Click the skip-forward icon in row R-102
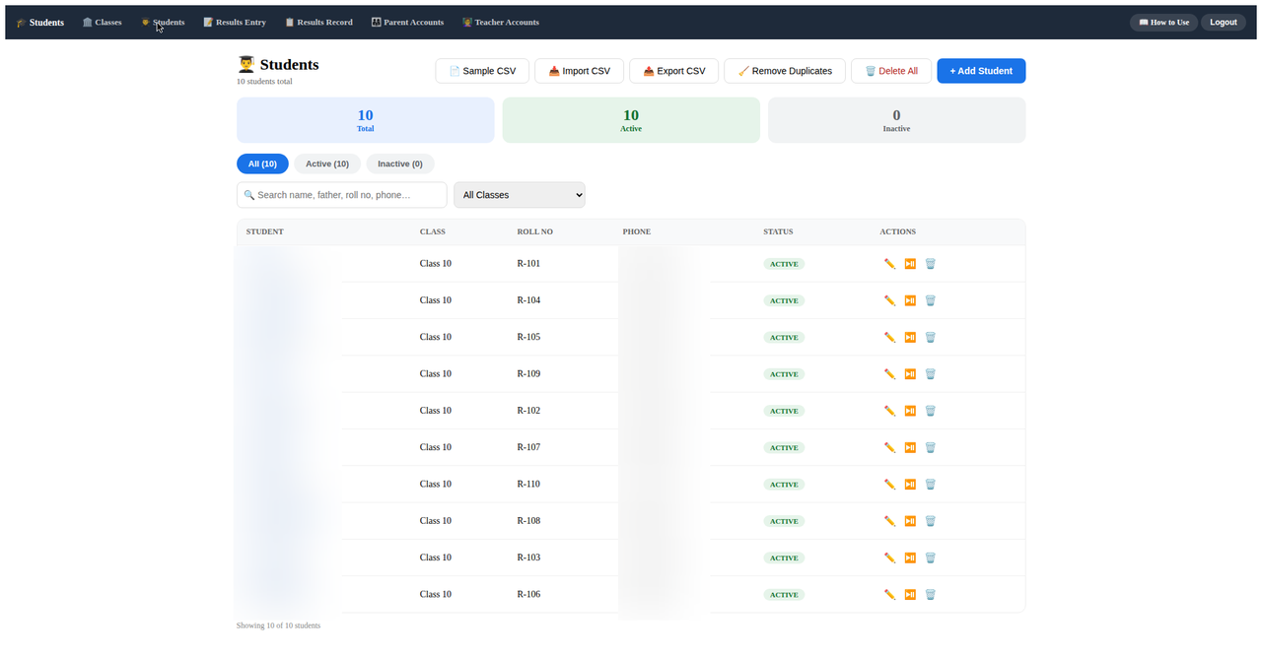The image size is (1262, 655). [910, 411]
